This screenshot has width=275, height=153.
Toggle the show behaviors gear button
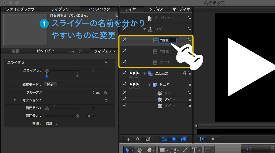click(174, 139)
